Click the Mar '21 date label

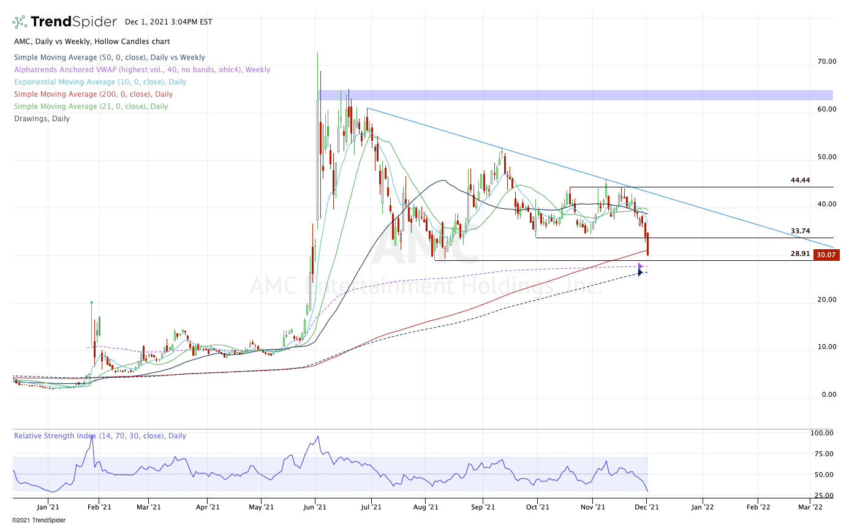pyautogui.click(x=149, y=508)
